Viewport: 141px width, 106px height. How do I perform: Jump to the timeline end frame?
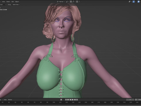[x=77, y=100]
